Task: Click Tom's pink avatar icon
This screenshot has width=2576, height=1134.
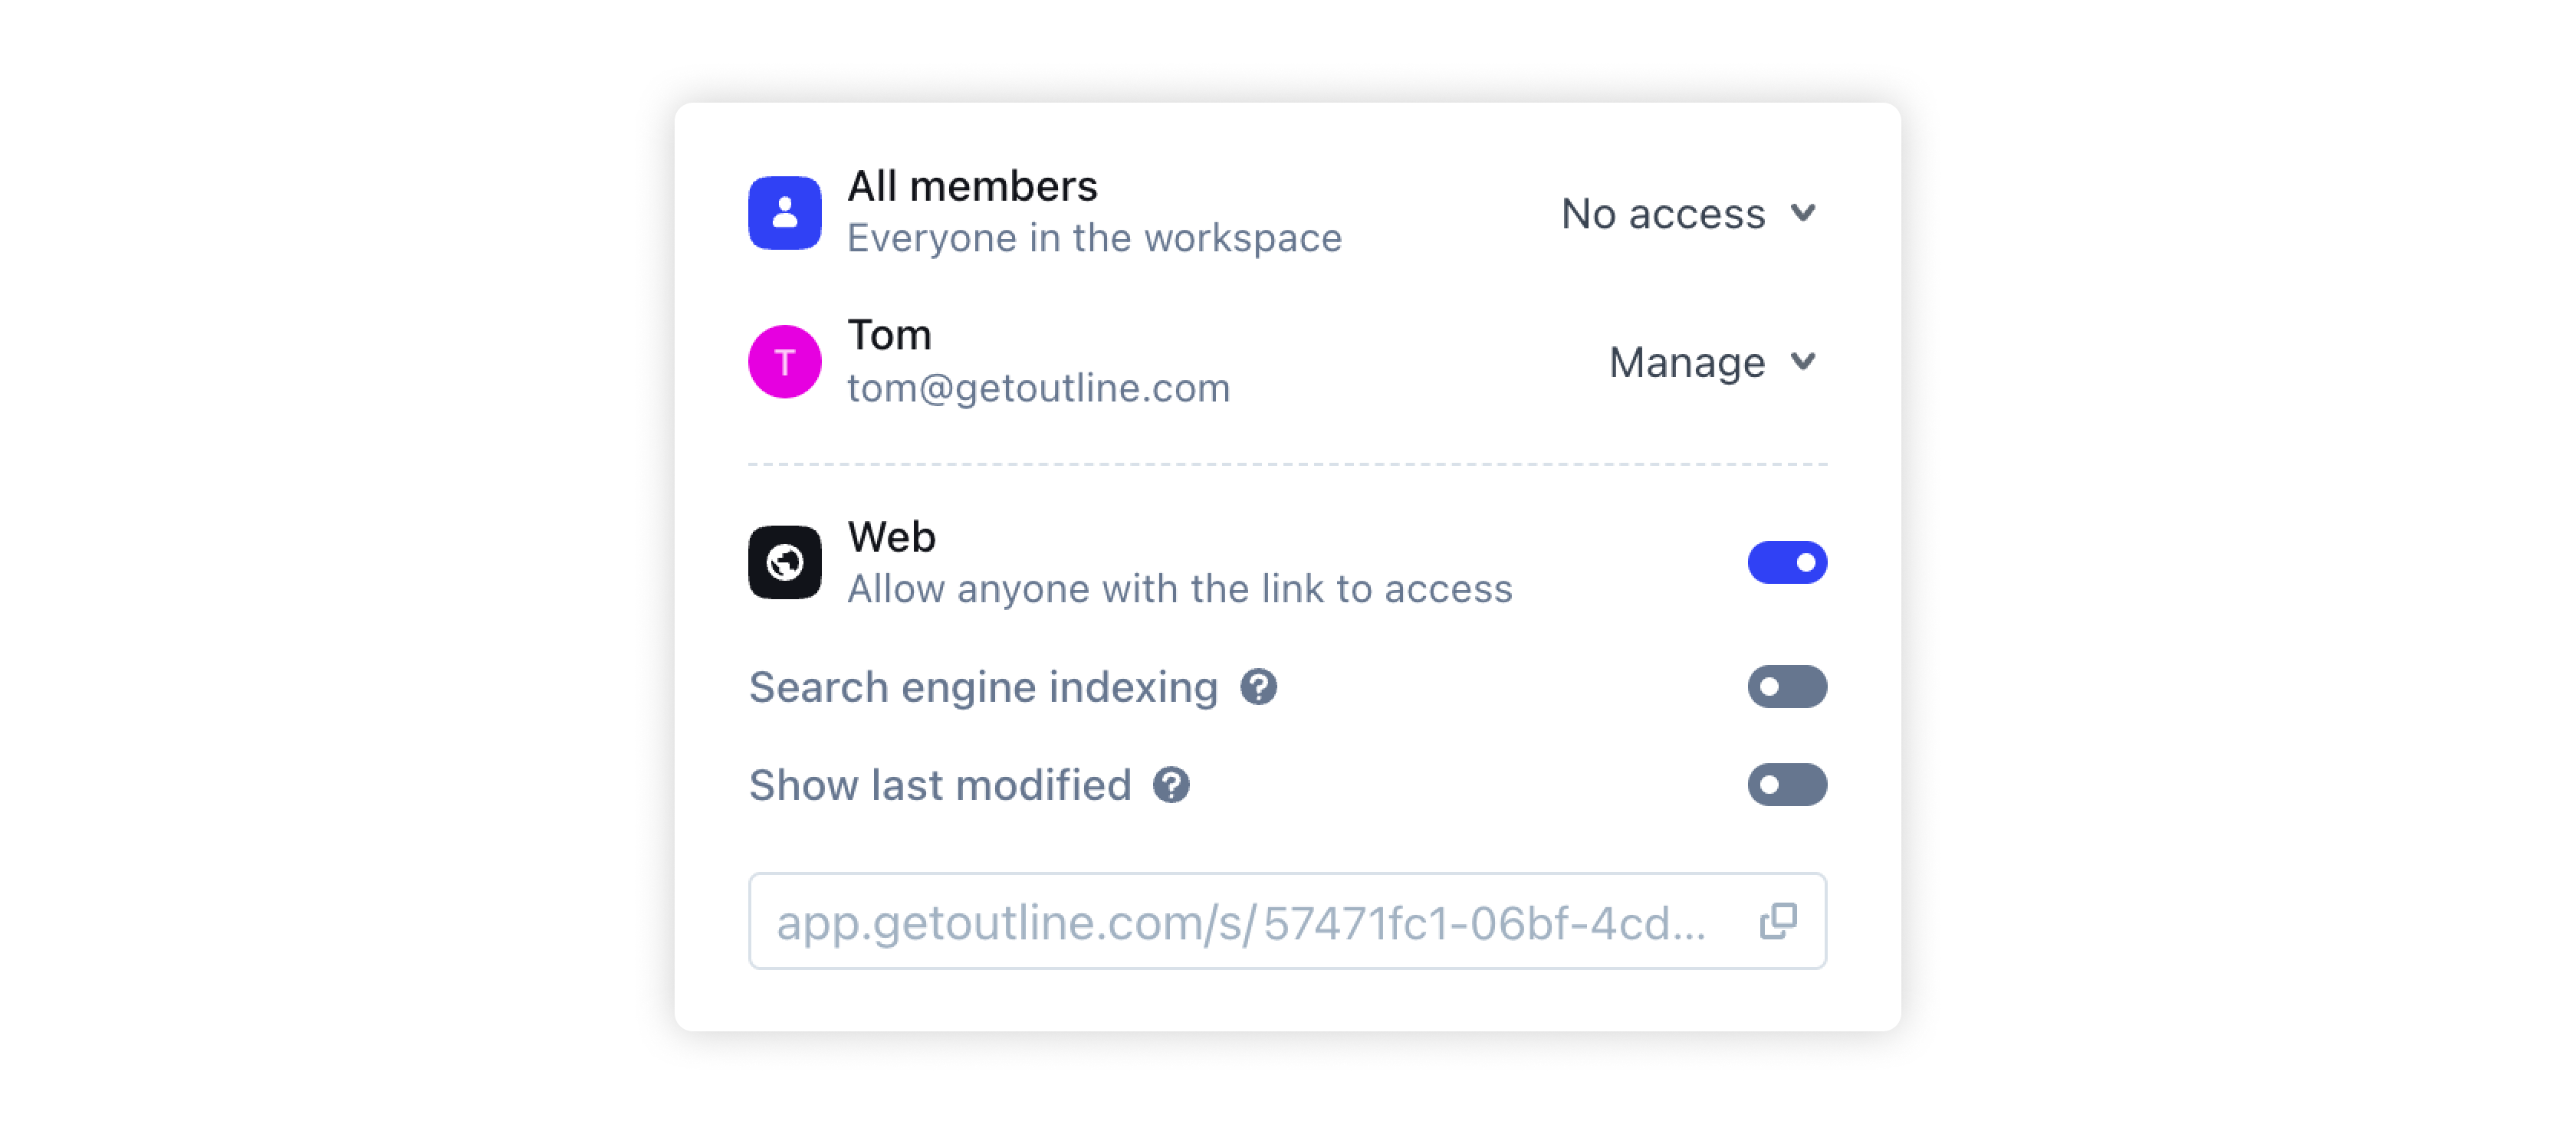Action: tap(784, 362)
